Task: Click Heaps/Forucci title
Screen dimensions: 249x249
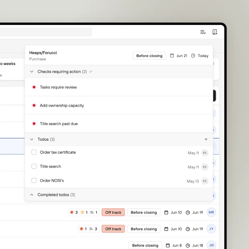Action: click(x=43, y=53)
